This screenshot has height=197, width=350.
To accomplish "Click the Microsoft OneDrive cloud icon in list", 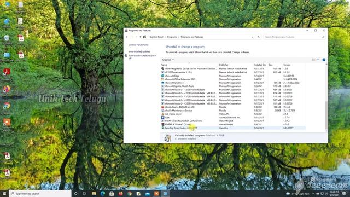I will [x=162, y=83].
